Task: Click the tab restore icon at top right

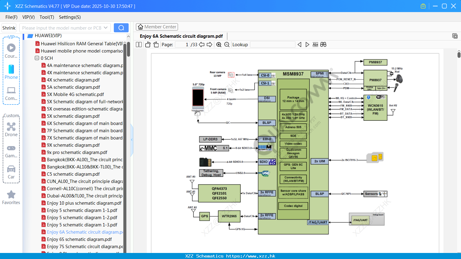Action: pos(455,36)
